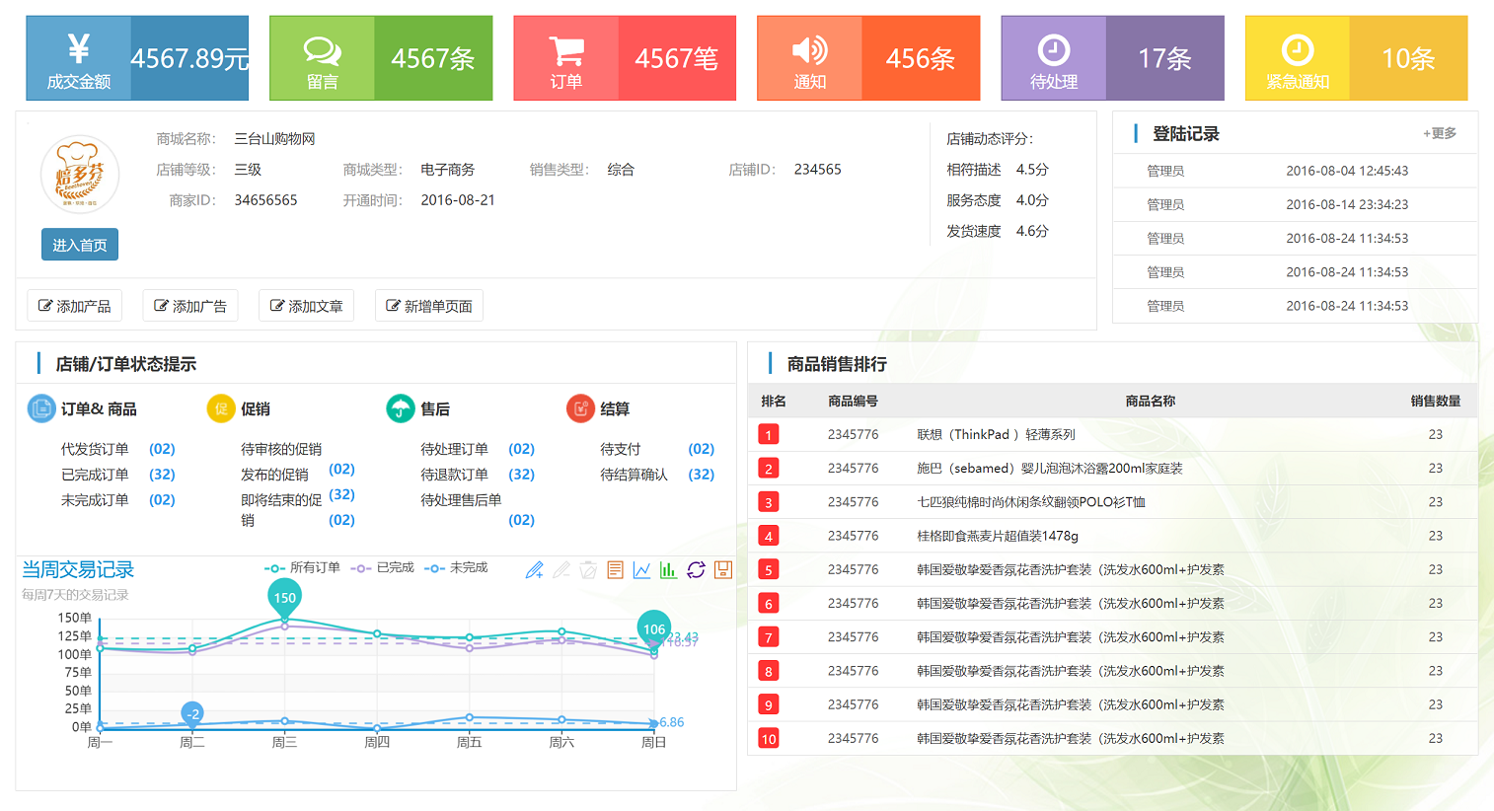Image resolution: width=1494 pixels, height=811 pixels.
Task: Click the data view icon on the chart
Action: (x=615, y=569)
